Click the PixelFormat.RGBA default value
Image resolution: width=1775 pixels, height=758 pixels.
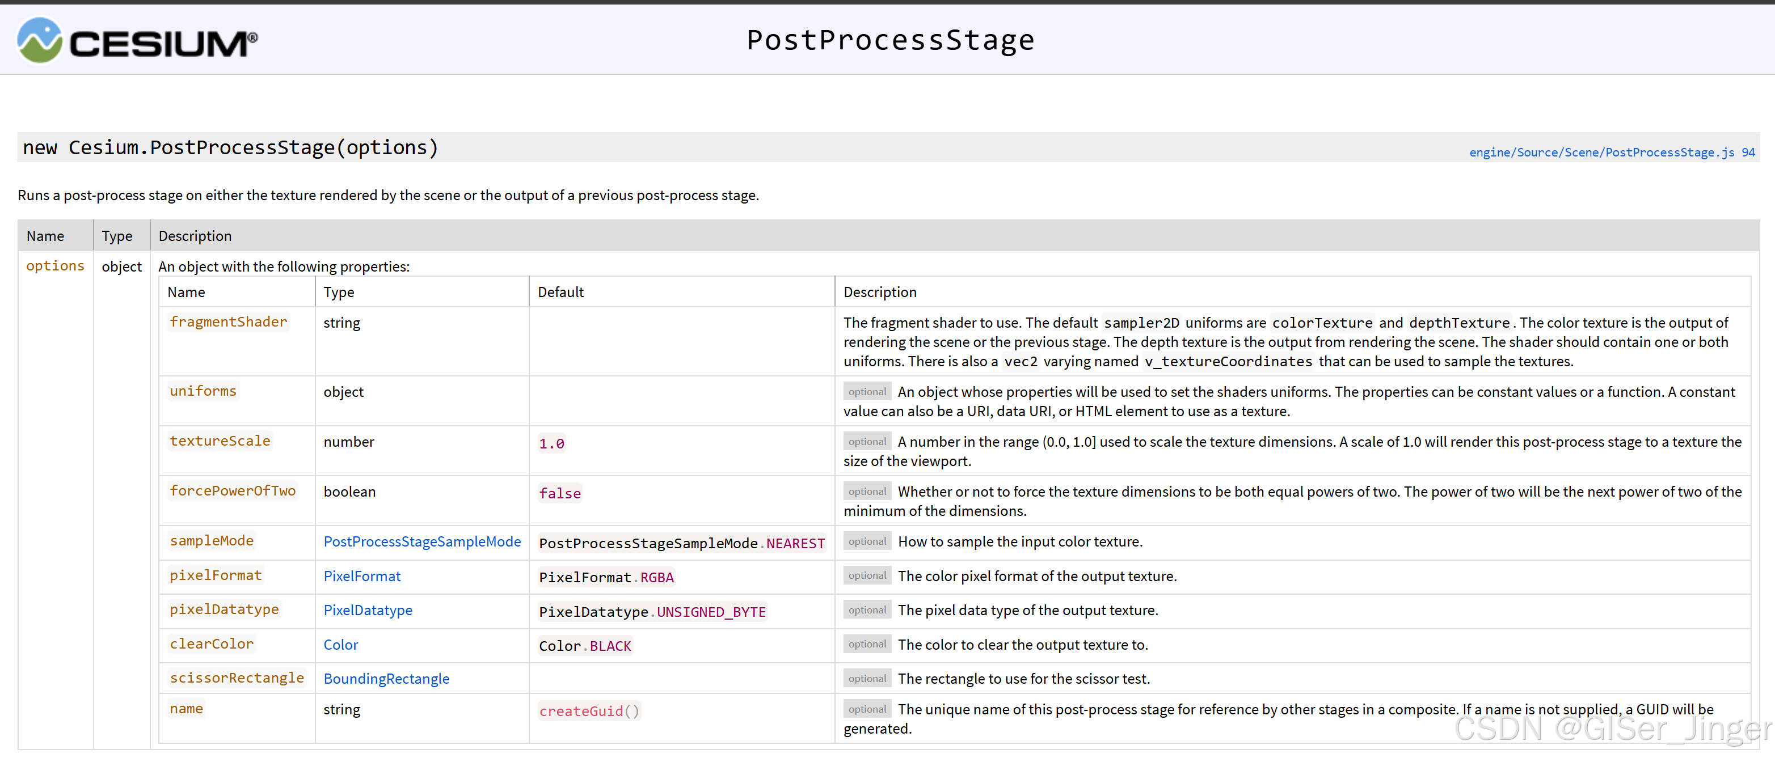[x=606, y=578]
